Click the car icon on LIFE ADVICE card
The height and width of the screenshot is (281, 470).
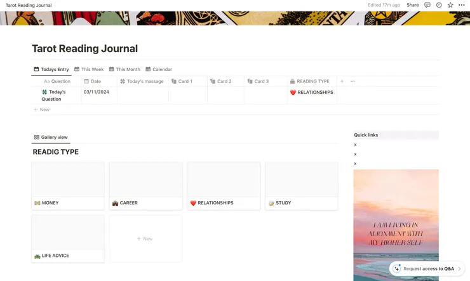(37, 256)
